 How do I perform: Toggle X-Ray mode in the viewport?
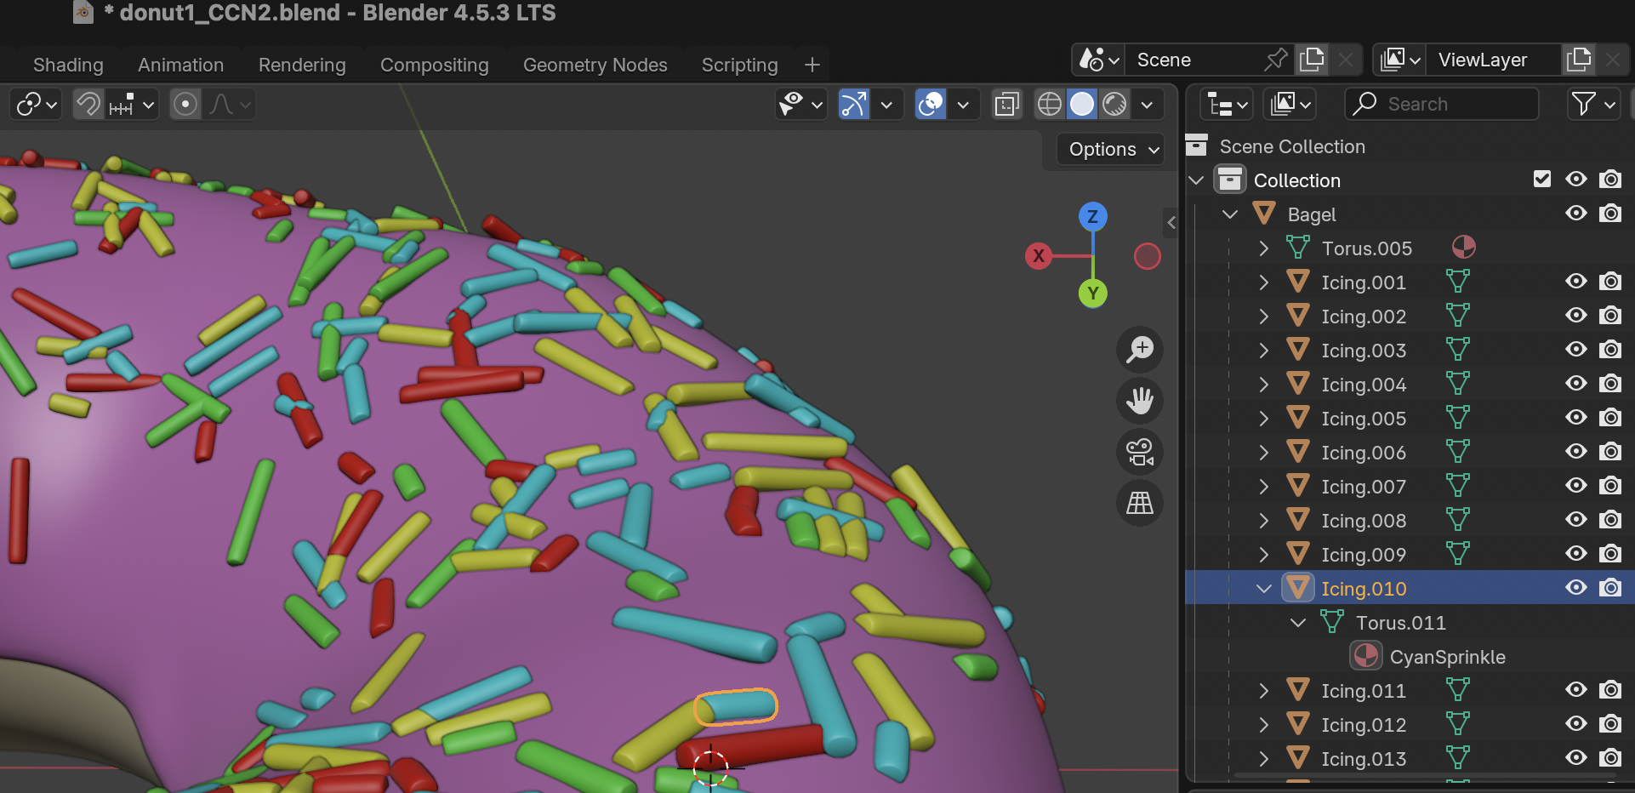[1007, 104]
